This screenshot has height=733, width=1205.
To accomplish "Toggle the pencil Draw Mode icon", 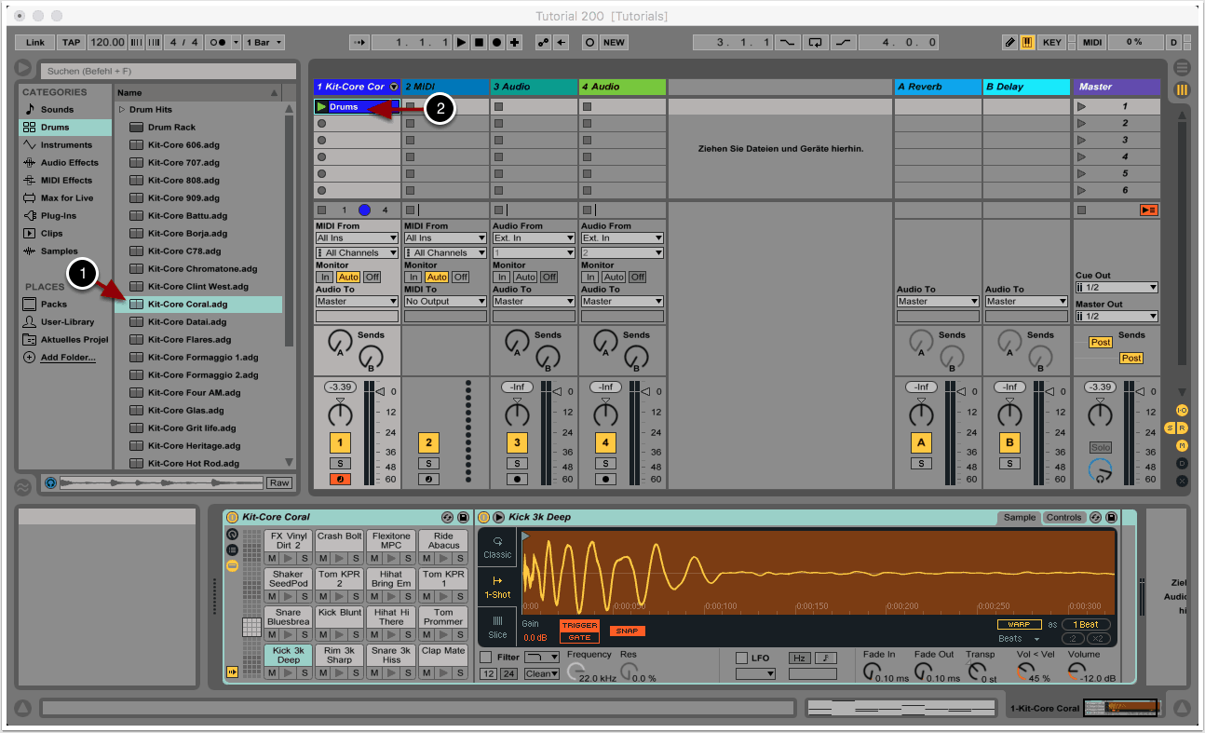I will pyautogui.click(x=1010, y=43).
